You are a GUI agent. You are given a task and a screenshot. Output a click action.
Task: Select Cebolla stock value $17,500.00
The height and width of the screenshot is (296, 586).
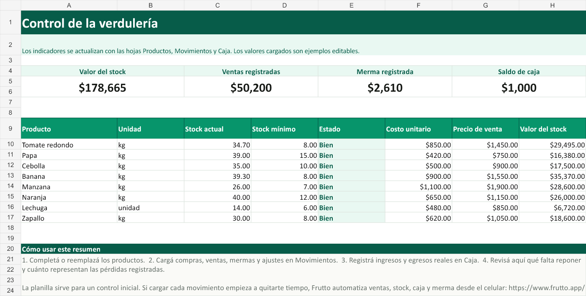(x=553, y=165)
